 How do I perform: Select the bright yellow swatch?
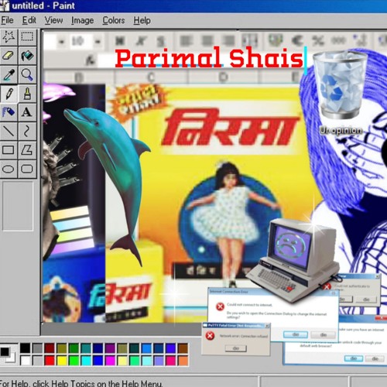click(x=62, y=361)
